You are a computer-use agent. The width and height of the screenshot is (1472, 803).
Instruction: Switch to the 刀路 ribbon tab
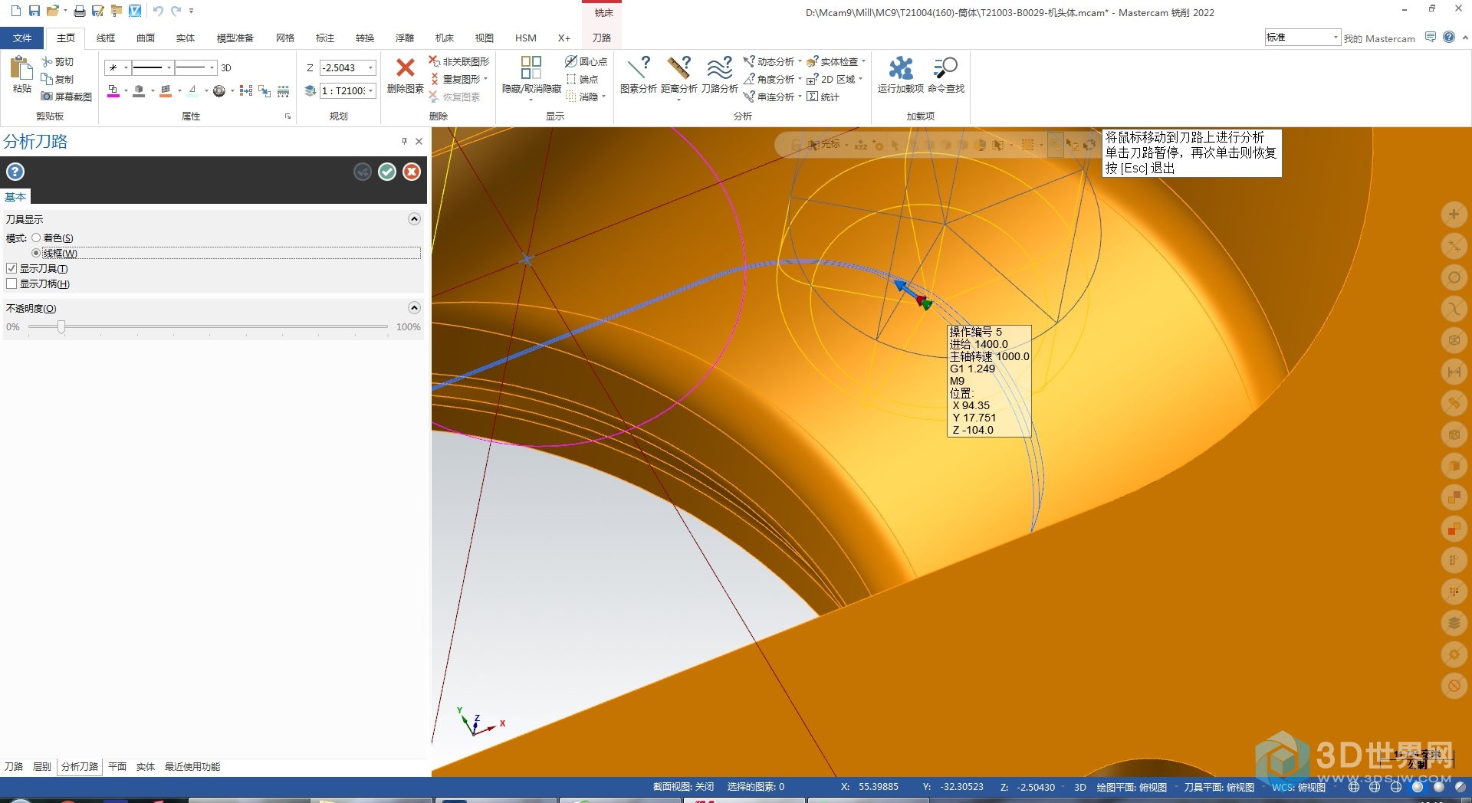602,38
